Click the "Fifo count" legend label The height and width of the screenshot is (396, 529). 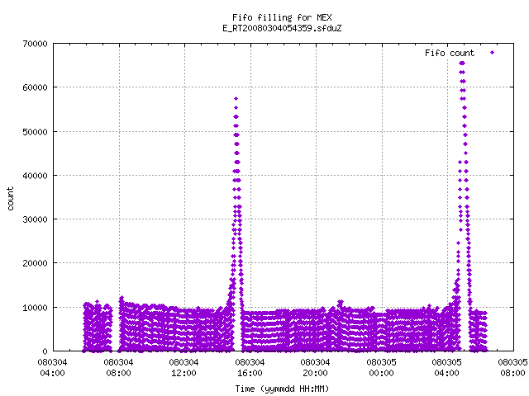click(450, 53)
